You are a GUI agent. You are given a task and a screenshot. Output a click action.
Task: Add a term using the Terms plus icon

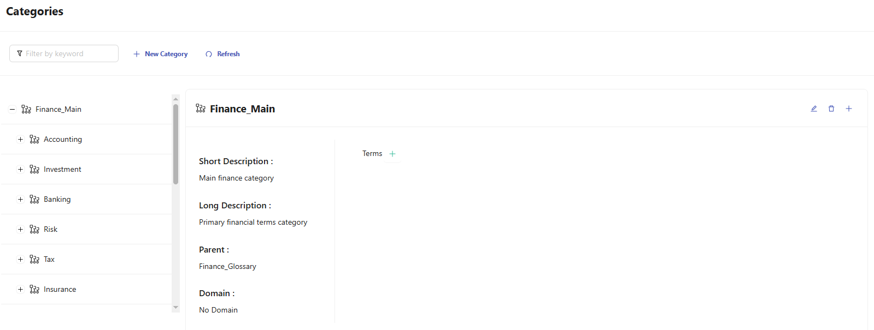tap(392, 154)
